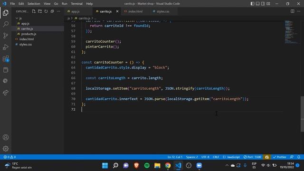The image size is (304, 171).
Task: Open Windows taskbar Search
Action: click(x=115, y=166)
